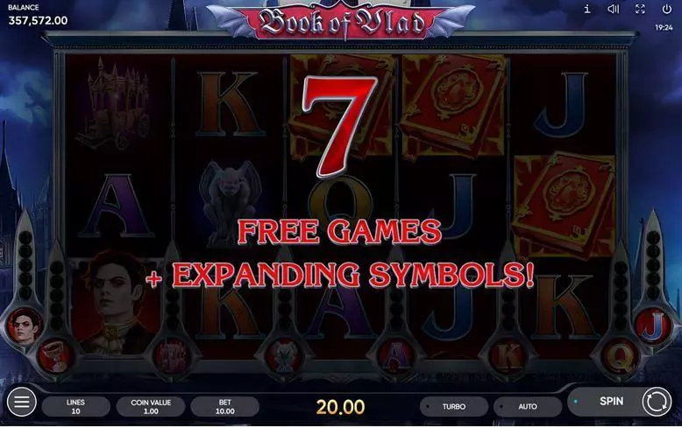
Task: Toggle fullscreen mode
Action: (x=640, y=9)
